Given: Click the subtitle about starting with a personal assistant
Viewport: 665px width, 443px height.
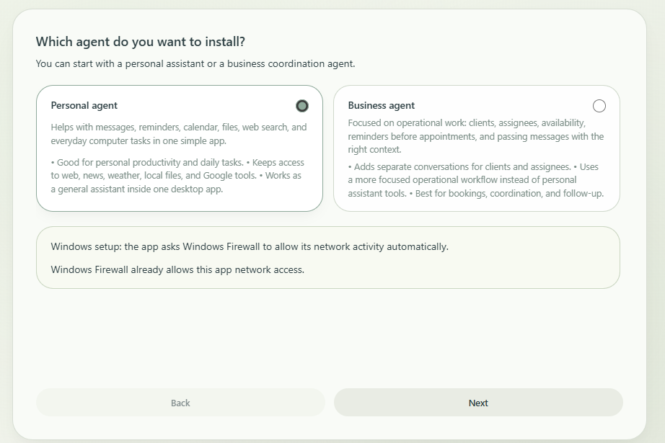Looking at the screenshot, I should (195, 64).
